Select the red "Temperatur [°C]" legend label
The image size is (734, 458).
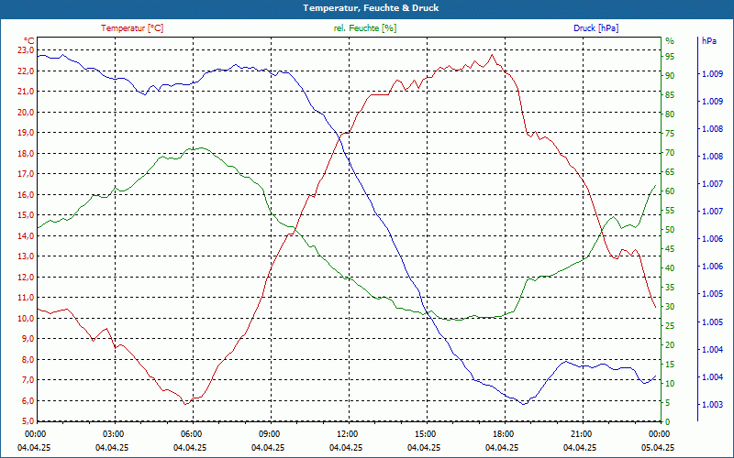pos(132,28)
